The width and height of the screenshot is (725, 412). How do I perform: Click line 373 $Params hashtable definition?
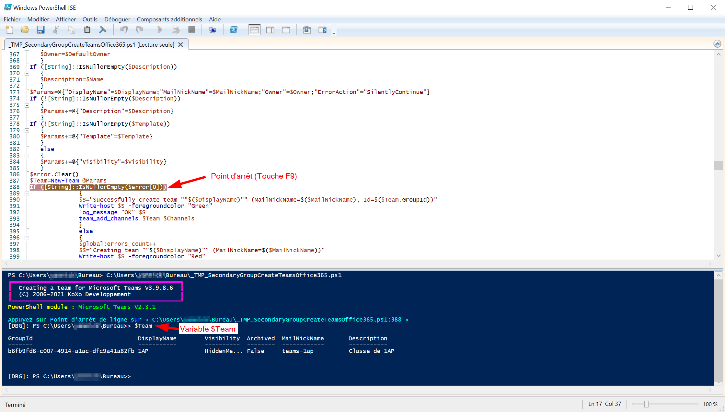tap(230, 92)
